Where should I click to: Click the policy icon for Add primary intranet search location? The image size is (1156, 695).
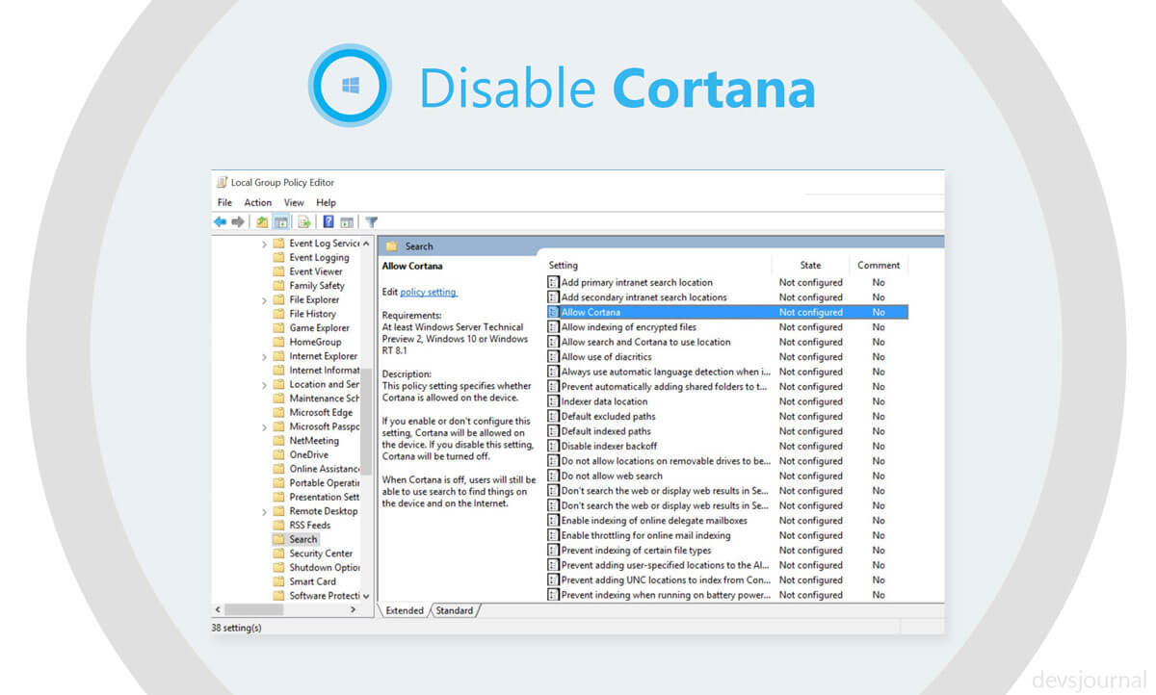coord(553,283)
